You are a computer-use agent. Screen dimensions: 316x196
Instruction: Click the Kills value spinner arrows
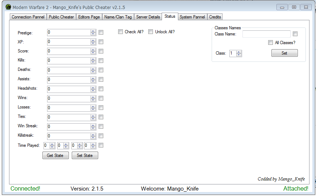click(93, 60)
